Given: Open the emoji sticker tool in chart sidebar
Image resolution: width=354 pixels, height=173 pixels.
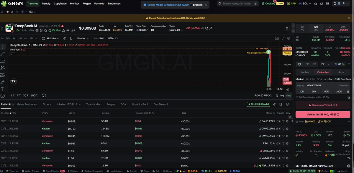Looking at the screenshot, I should pyautogui.click(x=3, y=96).
